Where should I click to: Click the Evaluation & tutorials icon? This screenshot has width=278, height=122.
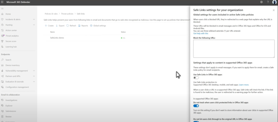click(x=2, y=82)
